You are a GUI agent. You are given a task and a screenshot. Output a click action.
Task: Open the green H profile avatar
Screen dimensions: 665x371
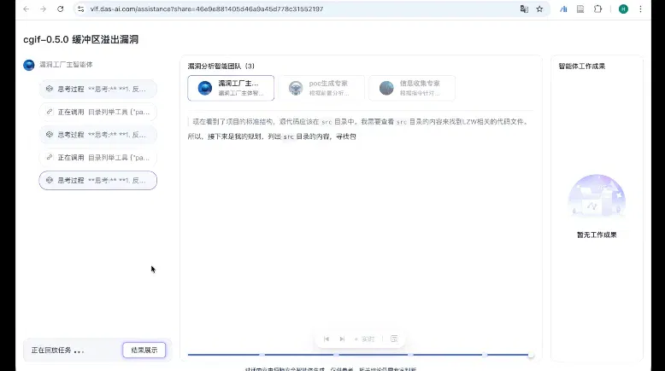(x=623, y=9)
